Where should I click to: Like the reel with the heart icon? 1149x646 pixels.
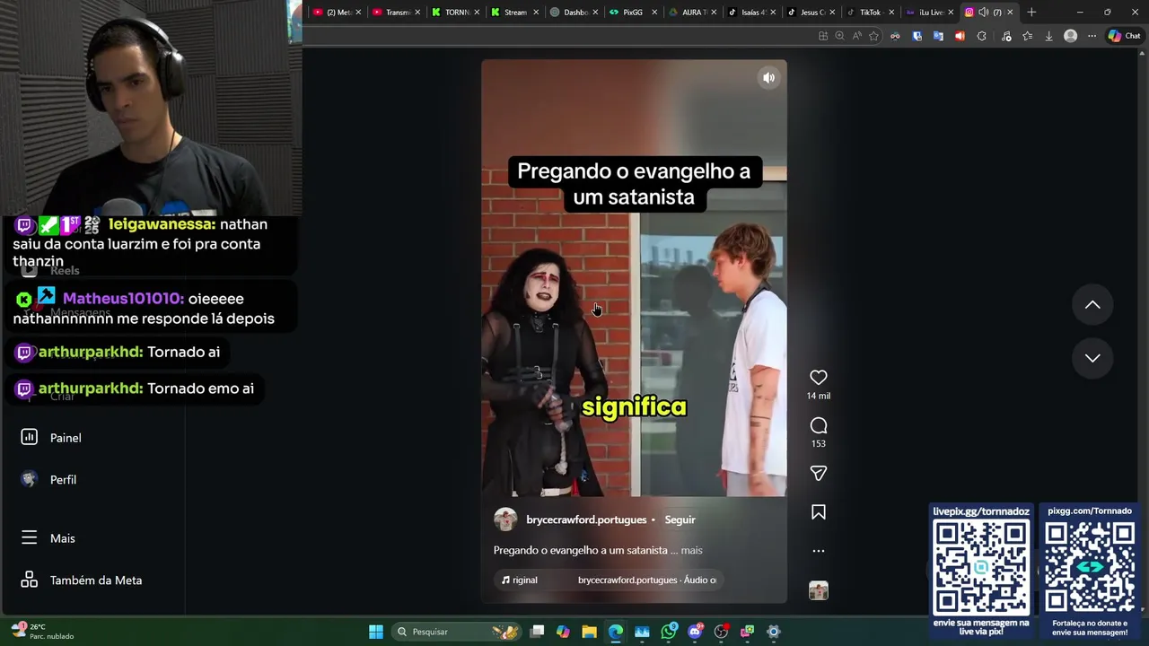pyautogui.click(x=818, y=378)
